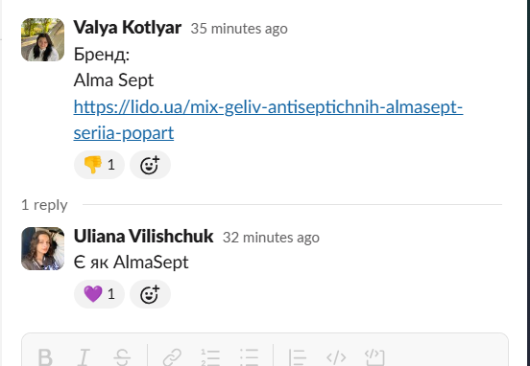Open Valya Kotlyar's profile picture

[42, 40]
